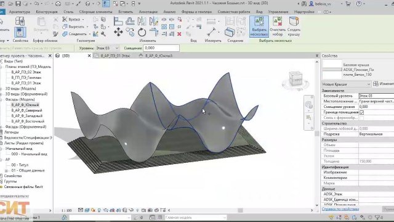Image resolution: width=394 pixels, height=222 pixels.
Task: Click the Create Assembly icon in Создание
Action: pos(230,32)
